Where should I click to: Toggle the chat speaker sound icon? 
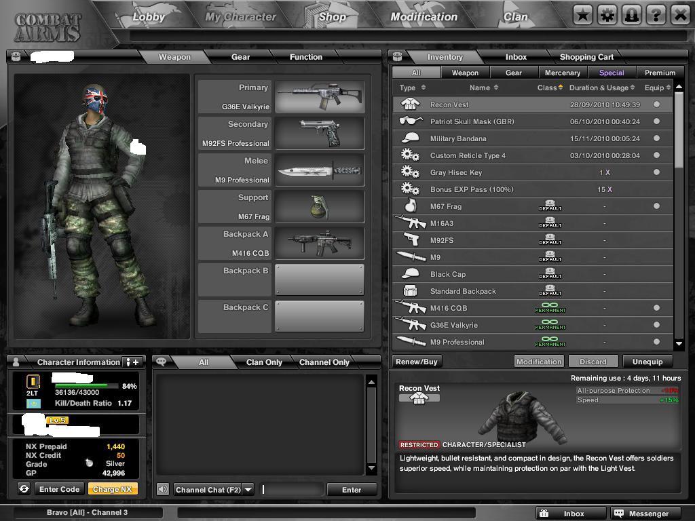coord(163,489)
